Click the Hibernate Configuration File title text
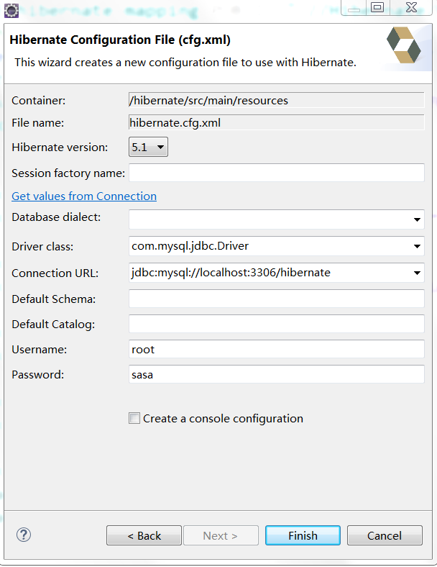This screenshot has height=567, width=437. (x=120, y=40)
